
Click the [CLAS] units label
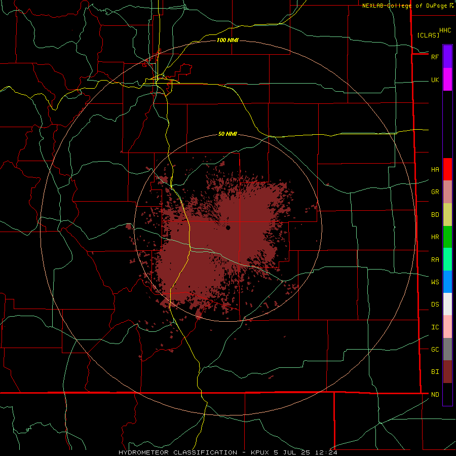tap(428, 35)
